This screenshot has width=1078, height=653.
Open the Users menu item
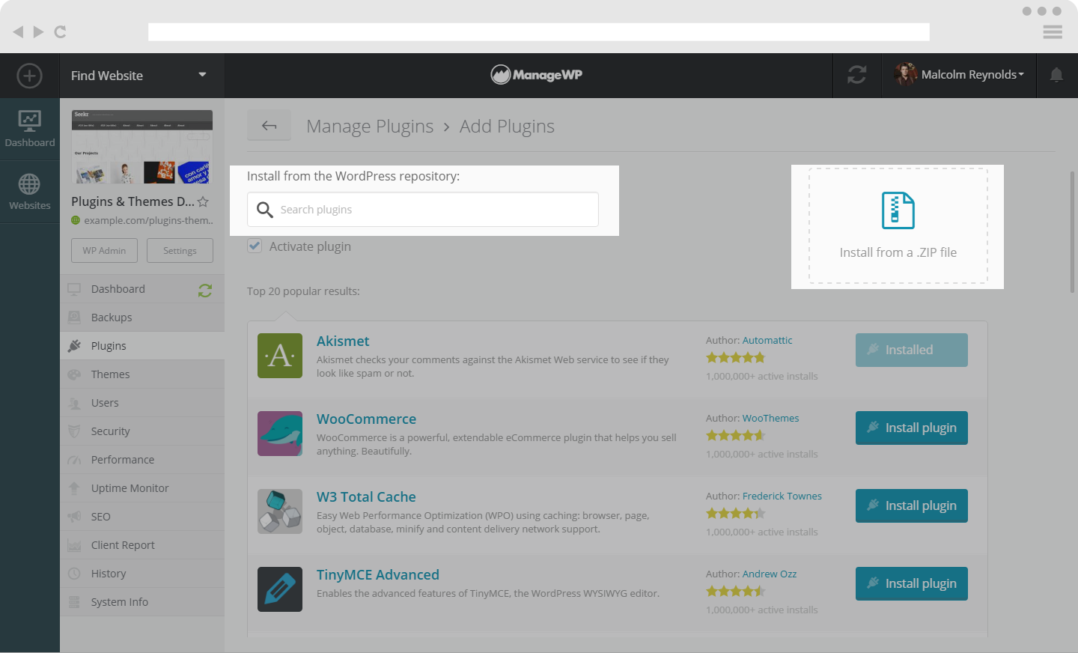click(x=142, y=403)
